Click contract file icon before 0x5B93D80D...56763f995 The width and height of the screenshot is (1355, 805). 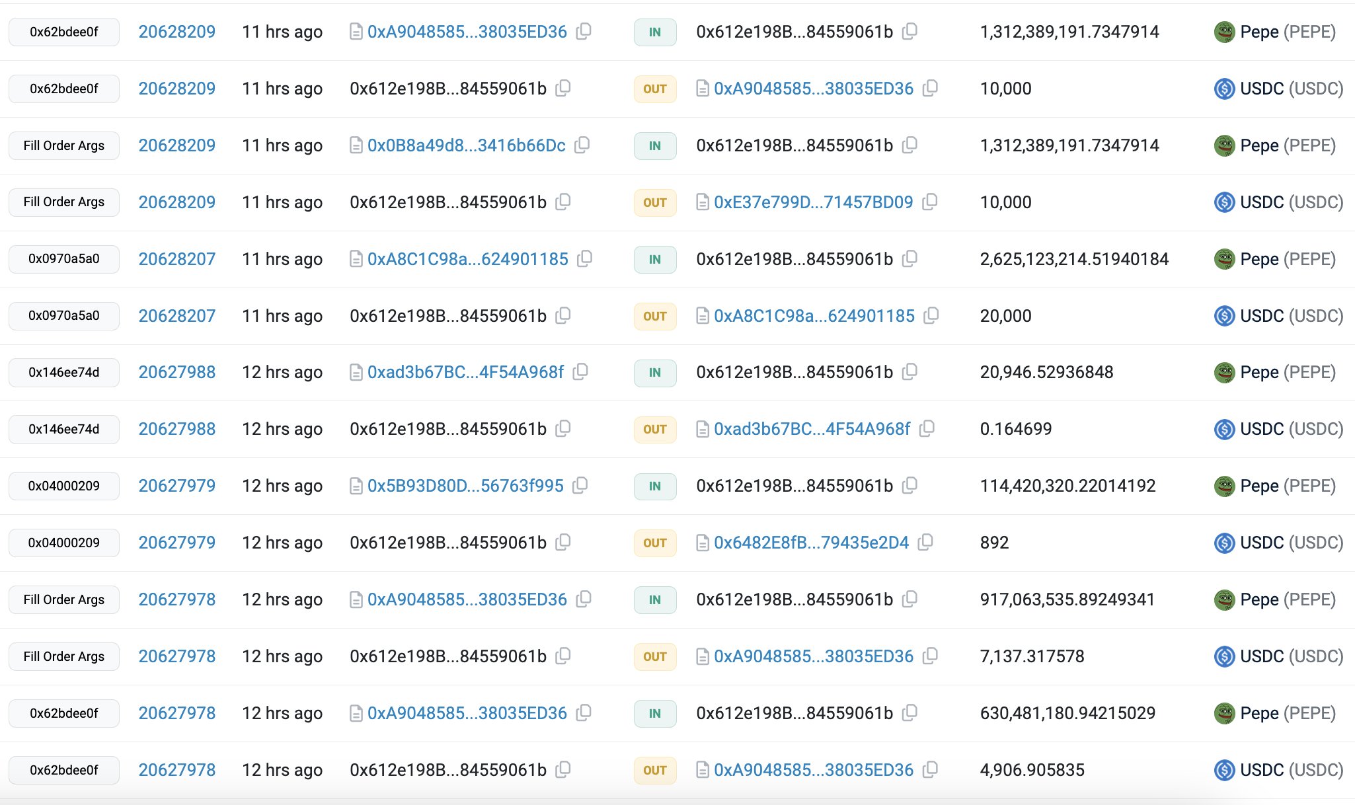coord(356,486)
